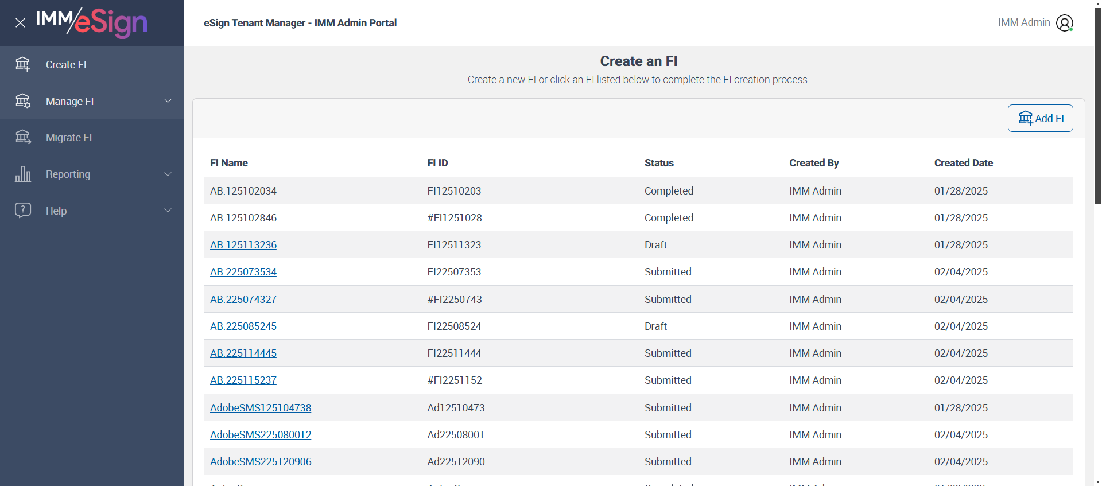This screenshot has width=1102, height=486.
Task: Click the IMM eSign logo
Action: 92,22
